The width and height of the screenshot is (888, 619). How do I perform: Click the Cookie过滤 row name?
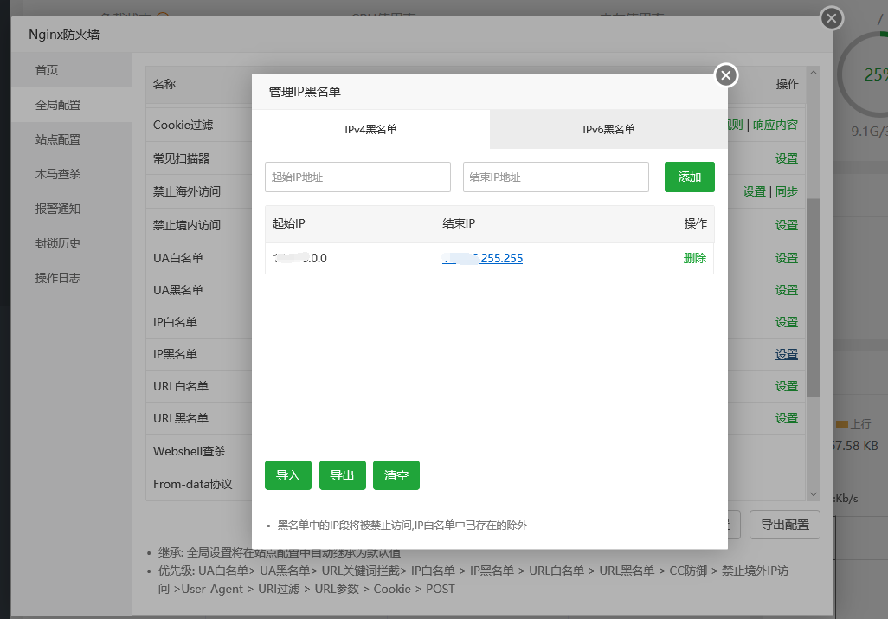tap(183, 125)
